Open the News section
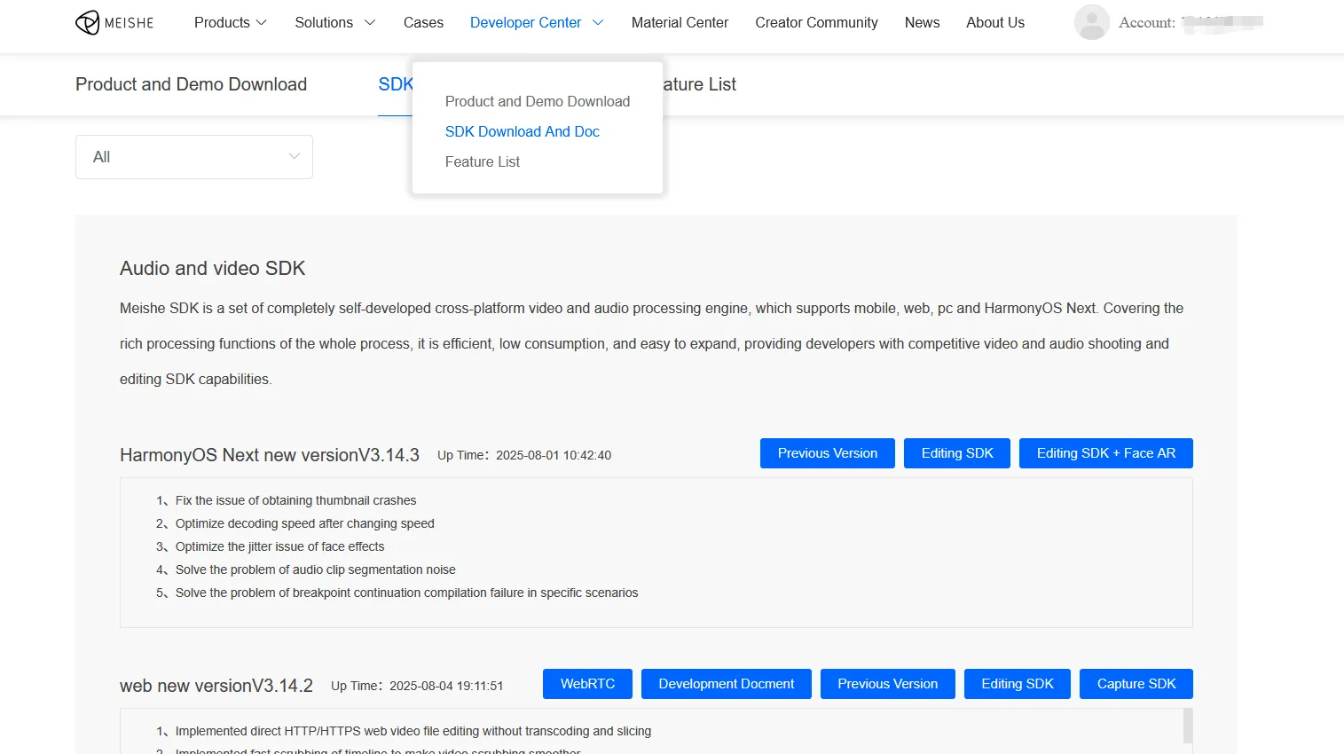This screenshot has width=1344, height=754. [x=922, y=23]
